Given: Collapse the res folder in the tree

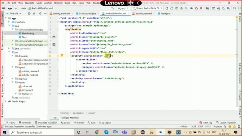Looking at the screenshot, I should [x=9, y=52].
